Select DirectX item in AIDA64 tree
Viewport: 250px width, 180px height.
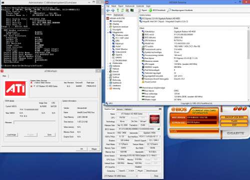(x=114, y=71)
